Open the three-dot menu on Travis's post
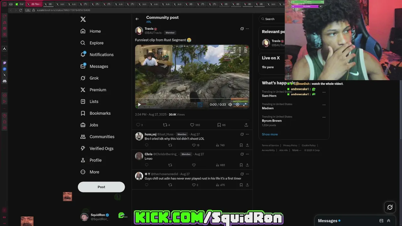The height and width of the screenshot is (226, 402). coord(247,29)
